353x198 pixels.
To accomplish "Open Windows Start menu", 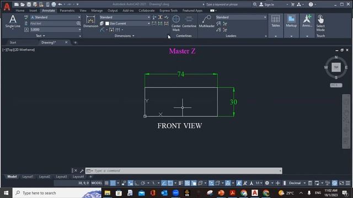I will click(6, 193).
